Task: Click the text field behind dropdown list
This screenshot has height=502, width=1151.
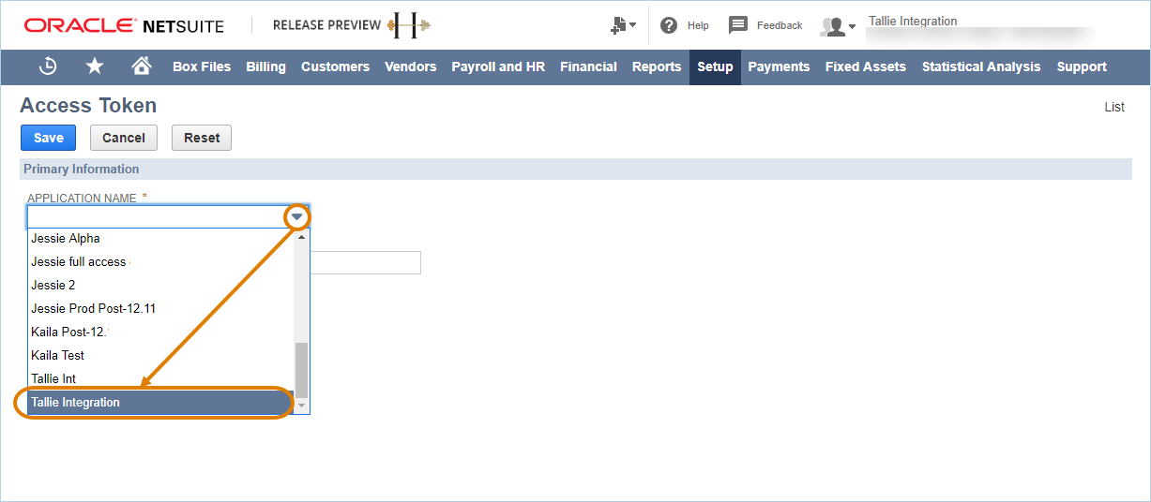Action: [365, 262]
